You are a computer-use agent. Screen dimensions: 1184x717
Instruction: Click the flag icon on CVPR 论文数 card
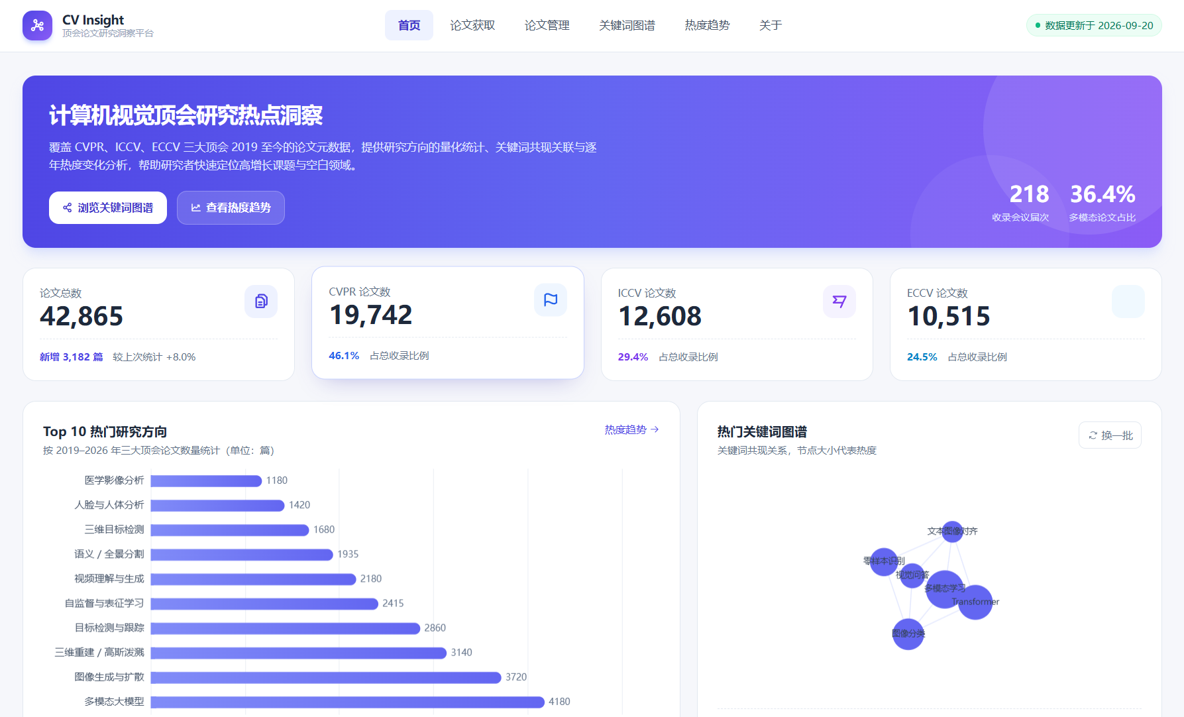pos(551,300)
